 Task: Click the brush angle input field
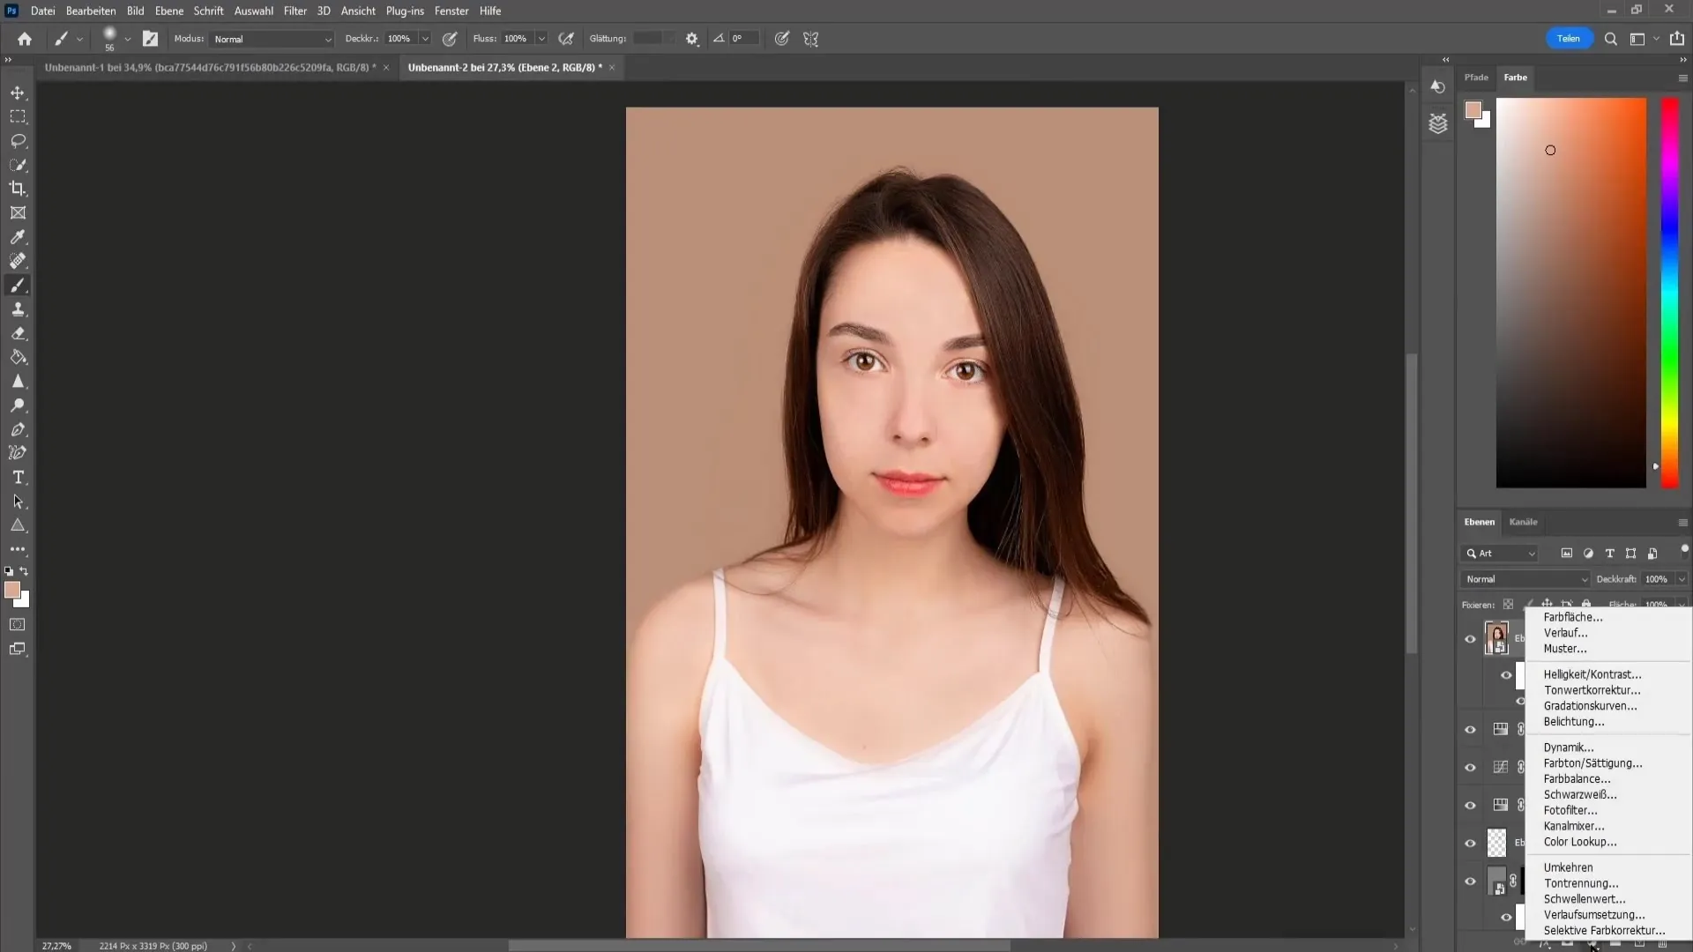[742, 39]
